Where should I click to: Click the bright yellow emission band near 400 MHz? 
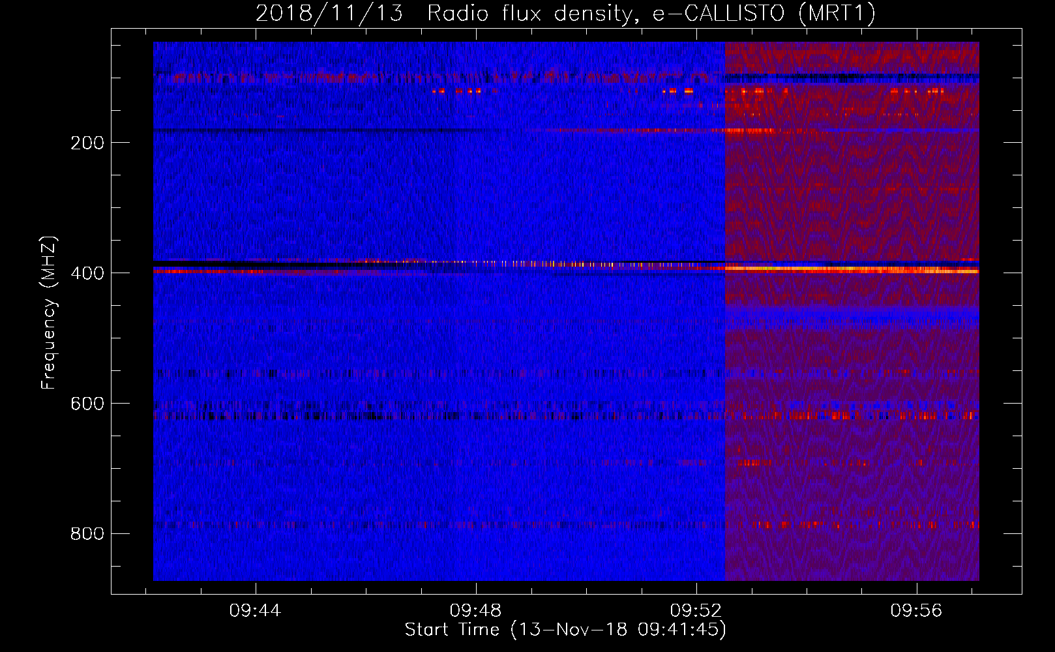coord(852,269)
